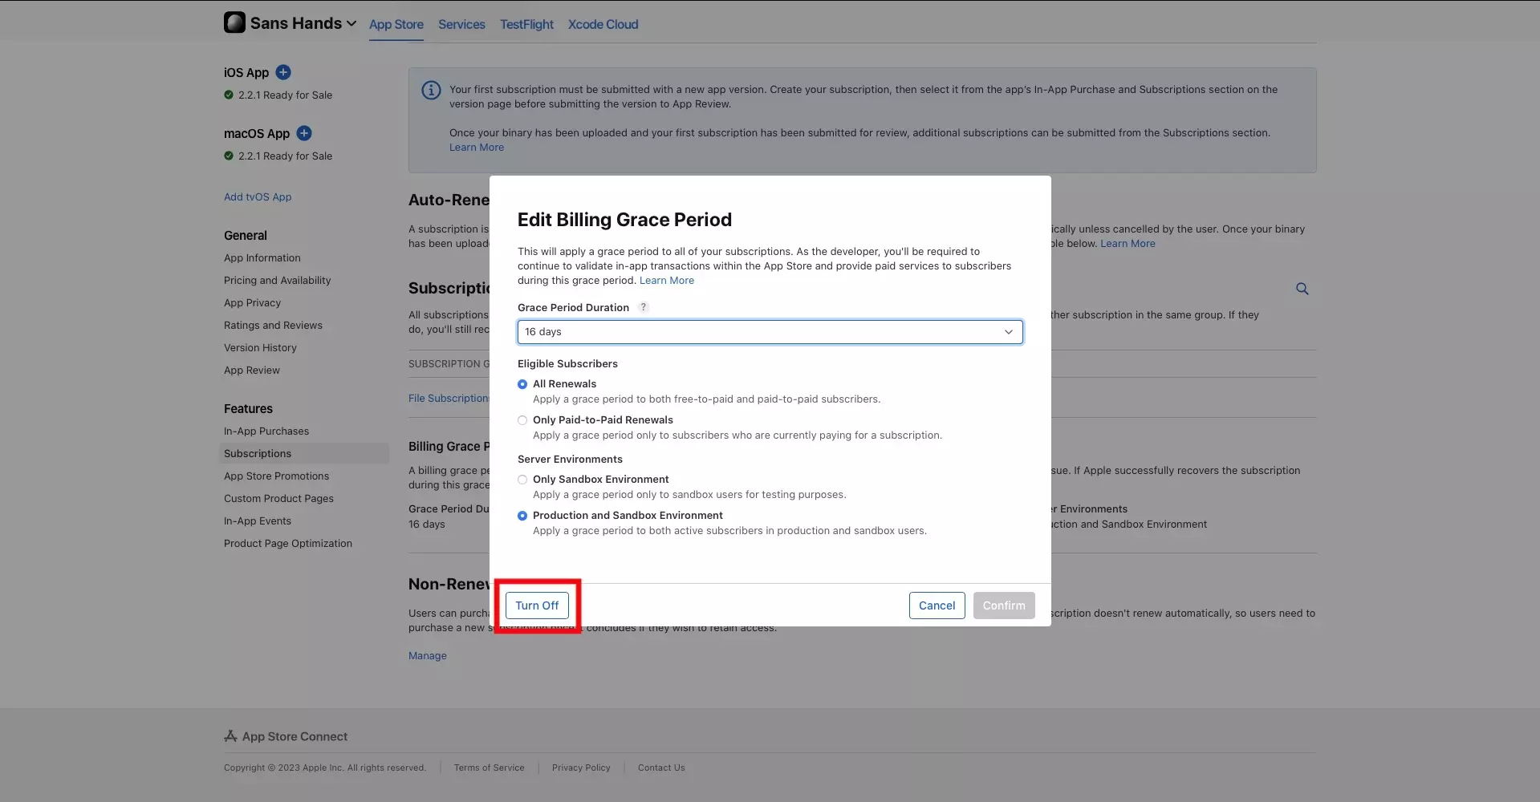Click the Edit Billing Grace Period title
This screenshot has height=802, width=1540.
pos(624,220)
